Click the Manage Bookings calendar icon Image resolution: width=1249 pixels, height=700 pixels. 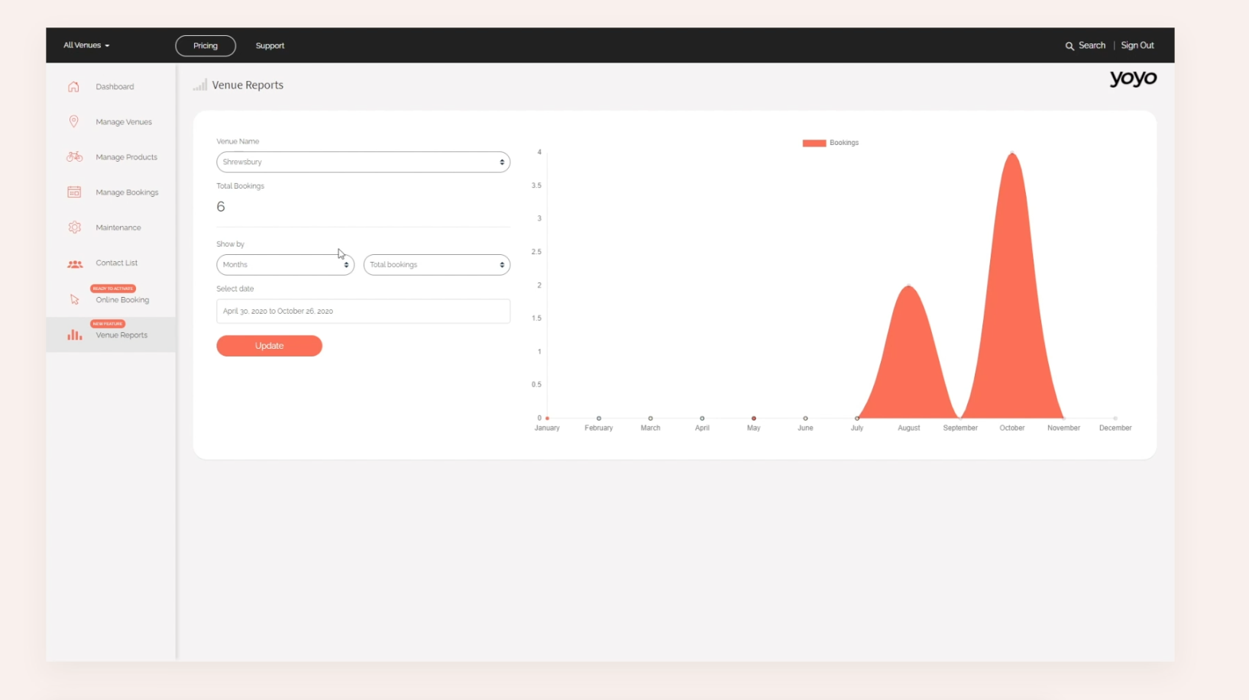(x=74, y=192)
